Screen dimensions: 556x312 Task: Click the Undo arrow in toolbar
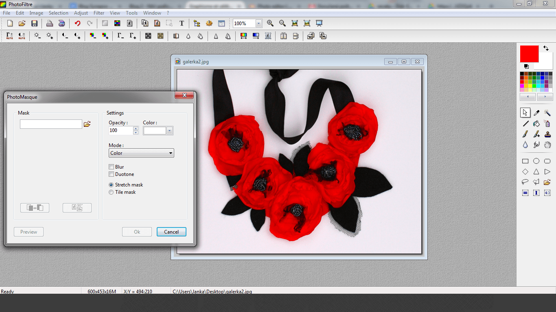pyautogui.click(x=77, y=24)
